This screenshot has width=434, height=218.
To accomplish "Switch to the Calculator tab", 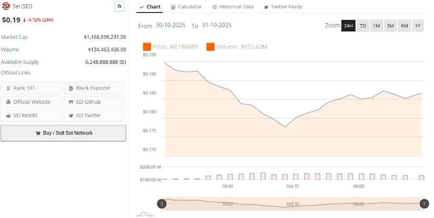I will click(x=186, y=7).
